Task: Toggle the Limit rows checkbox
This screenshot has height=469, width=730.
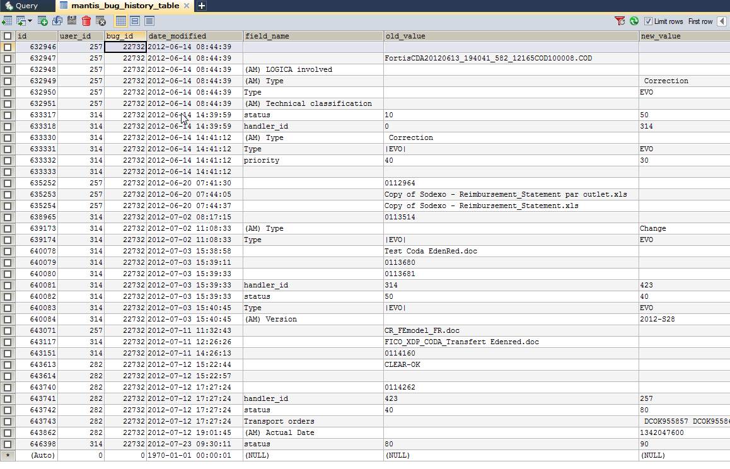Action: (x=648, y=21)
